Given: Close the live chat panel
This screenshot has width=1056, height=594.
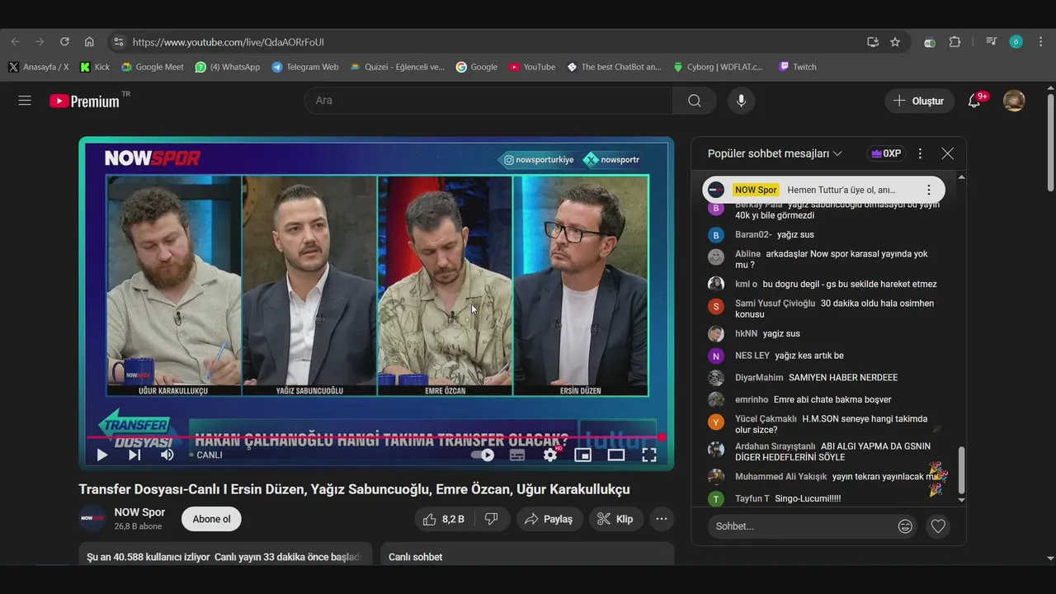Looking at the screenshot, I should 947,153.
